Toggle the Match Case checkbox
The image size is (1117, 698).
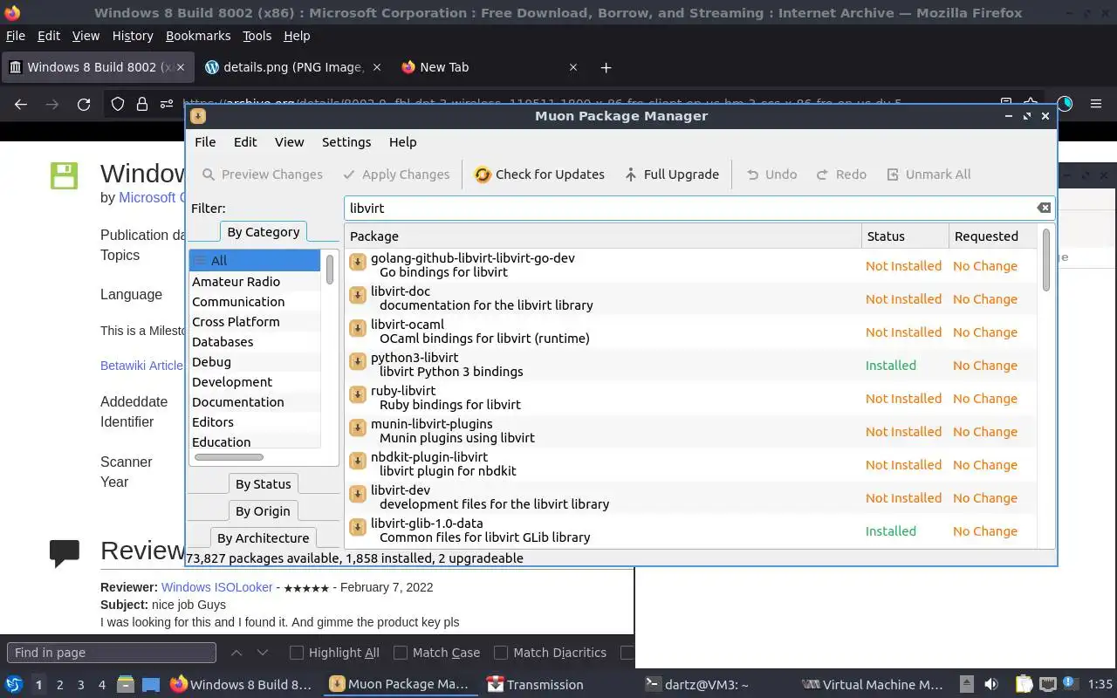click(x=401, y=653)
